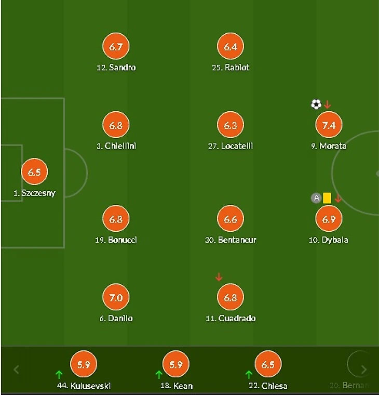Click the assist 'A' badge above Dybala
379x395 pixels.
(316, 198)
